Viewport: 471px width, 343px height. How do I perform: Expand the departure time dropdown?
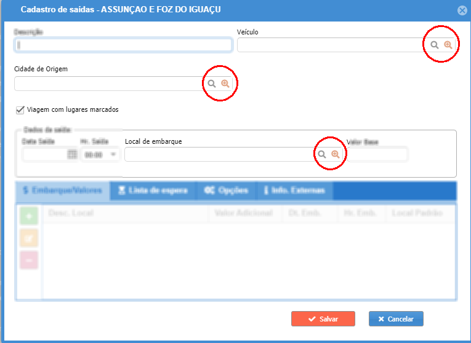click(113, 154)
